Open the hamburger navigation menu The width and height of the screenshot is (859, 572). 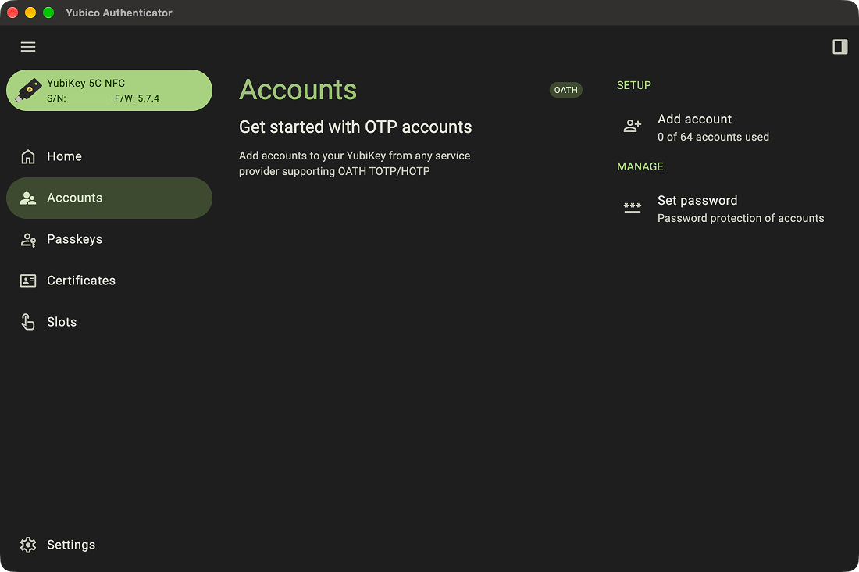click(x=28, y=47)
